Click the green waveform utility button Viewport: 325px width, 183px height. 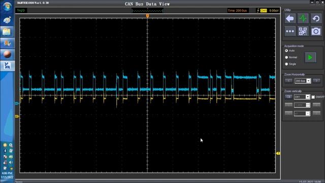(x=303, y=18)
